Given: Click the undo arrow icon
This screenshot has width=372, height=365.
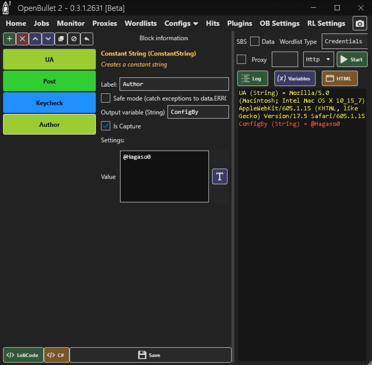Looking at the screenshot, I should (87, 39).
